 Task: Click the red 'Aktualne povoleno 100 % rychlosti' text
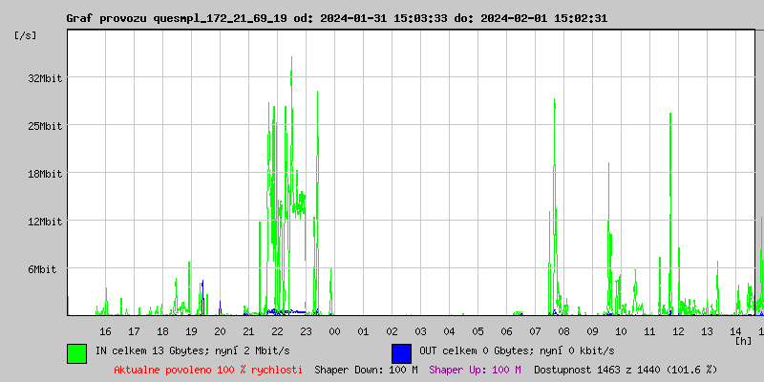click(208, 370)
